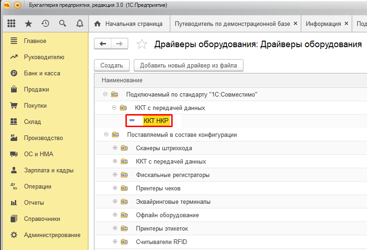Click "Добавить новый драйвер из файла"

188,66
